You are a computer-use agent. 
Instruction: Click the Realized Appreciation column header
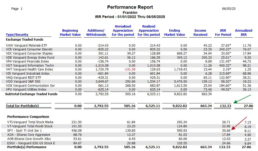pos(149,31)
